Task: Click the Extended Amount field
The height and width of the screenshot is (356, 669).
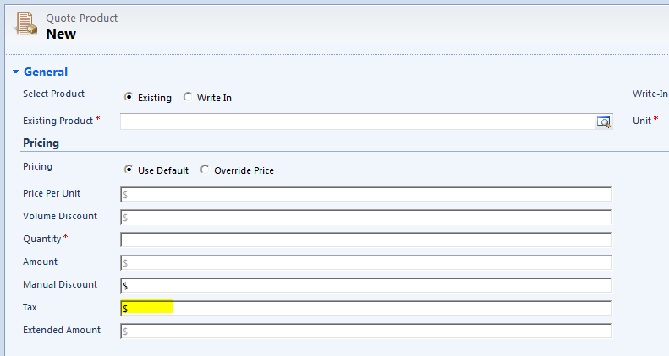Action: (x=365, y=331)
